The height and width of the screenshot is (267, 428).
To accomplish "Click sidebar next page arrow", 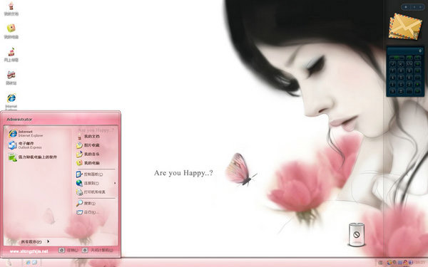I will [x=420, y=7].
